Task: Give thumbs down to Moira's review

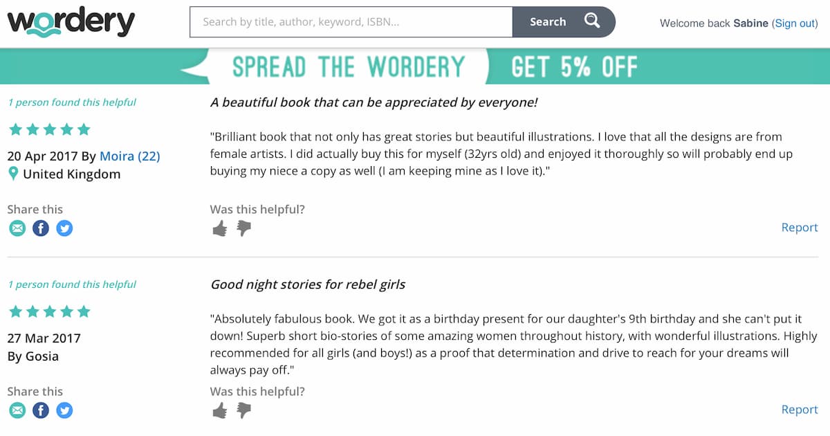Action: [x=243, y=228]
